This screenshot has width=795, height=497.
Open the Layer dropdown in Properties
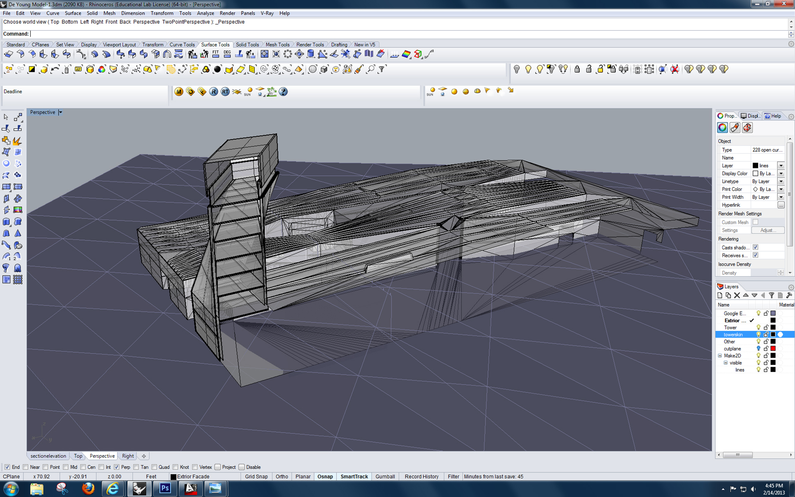[781, 166]
